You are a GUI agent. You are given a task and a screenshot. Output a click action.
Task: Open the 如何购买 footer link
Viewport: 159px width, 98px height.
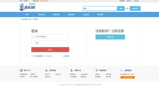coord(33,74)
